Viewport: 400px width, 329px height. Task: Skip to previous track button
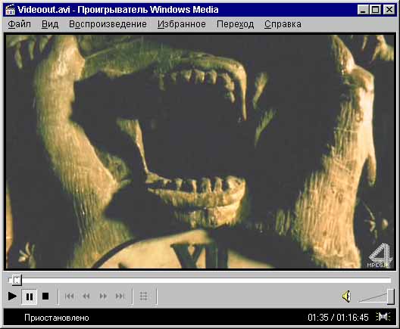(x=69, y=296)
